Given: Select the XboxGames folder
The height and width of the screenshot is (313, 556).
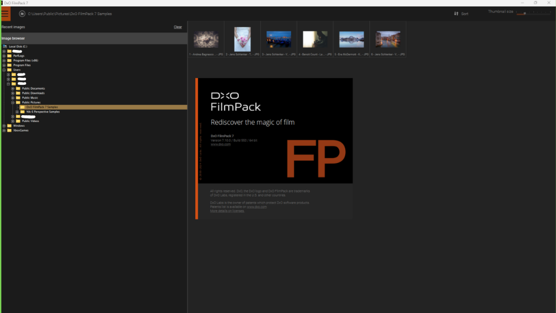Looking at the screenshot, I should tap(21, 130).
